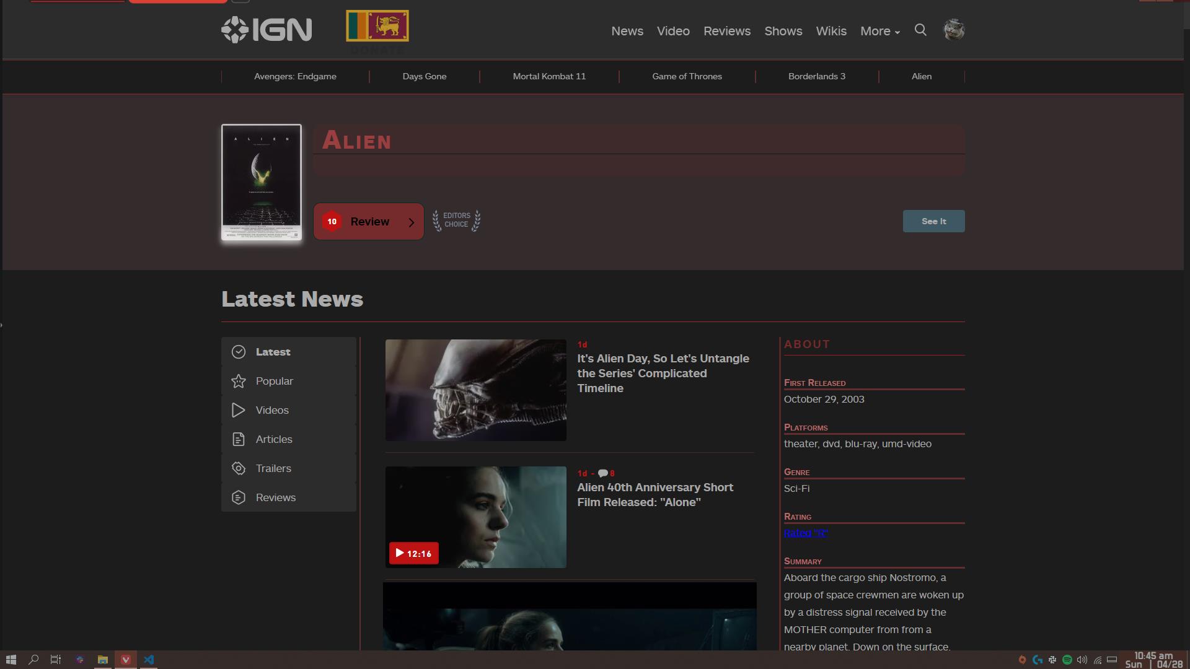Screen dimensions: 1190x669
Task: Open Vivaldi from the taskbar
Action: pos(126,660)
